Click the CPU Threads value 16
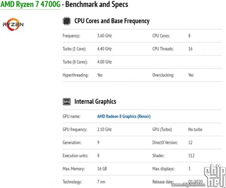This screenshot has width=226, height=188. coord(190,49)
